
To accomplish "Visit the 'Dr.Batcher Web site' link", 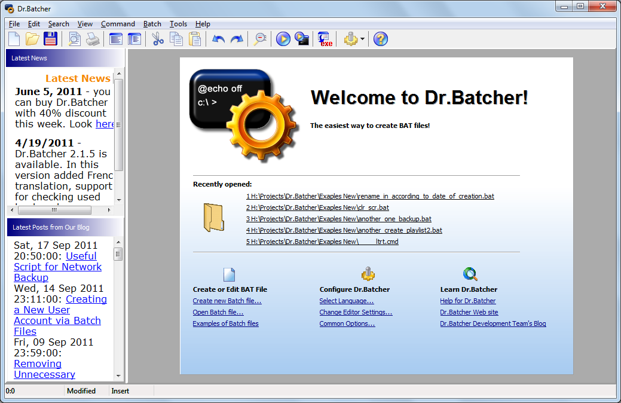I will pos(469,312).
